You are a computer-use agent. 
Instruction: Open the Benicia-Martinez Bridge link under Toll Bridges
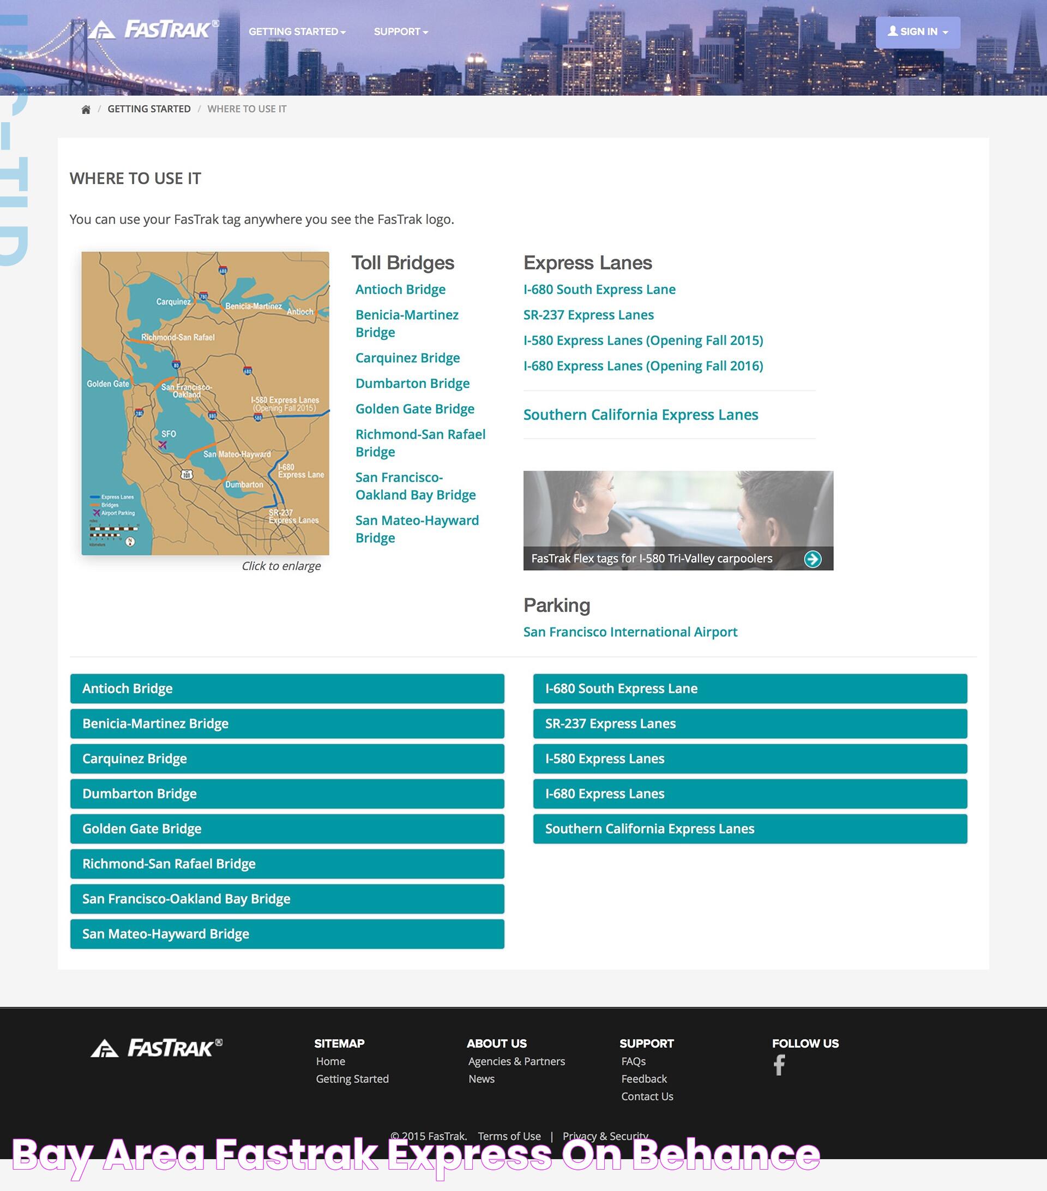click(x=407, y=324)
